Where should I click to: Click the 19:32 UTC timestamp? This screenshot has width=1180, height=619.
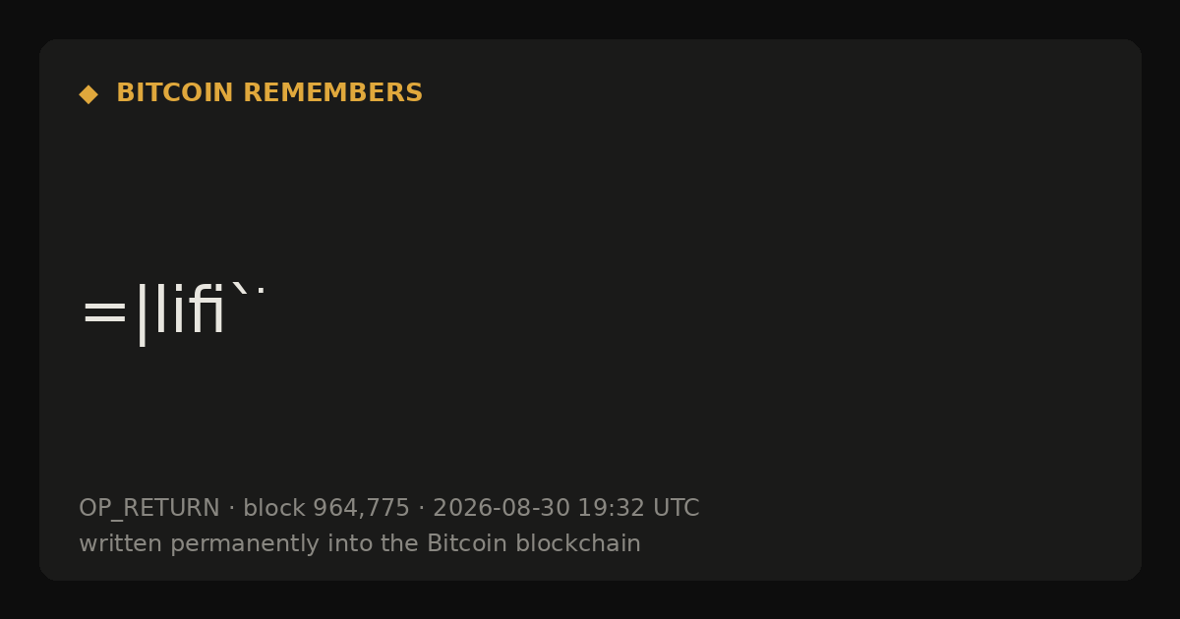(x=638, y=508)
